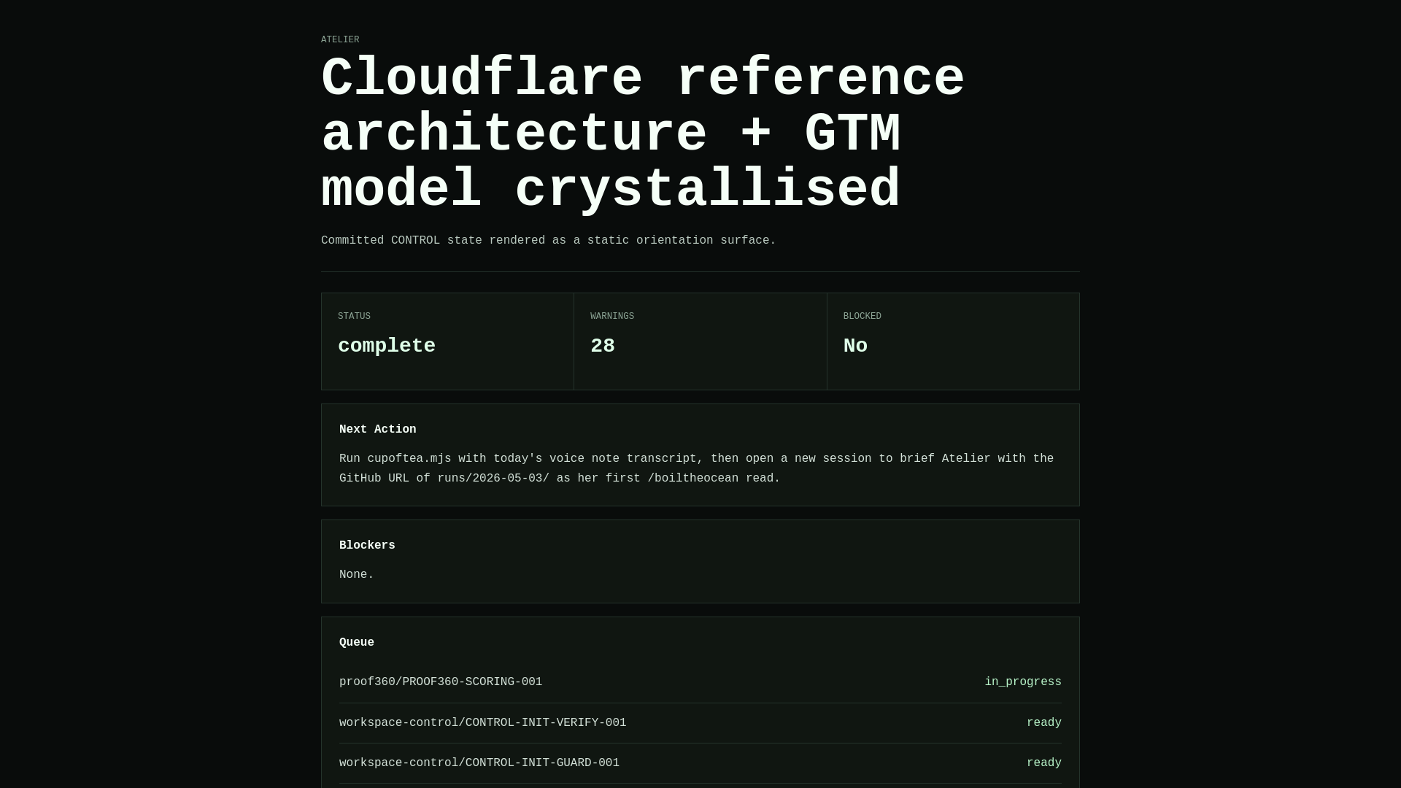Click the Blockers heading

point(367,546)
